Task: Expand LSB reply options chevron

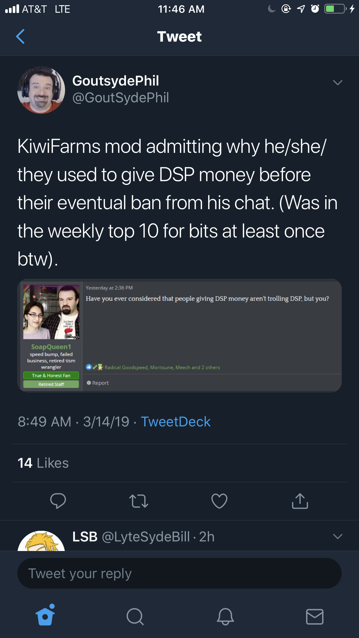Action: point(338,537)
